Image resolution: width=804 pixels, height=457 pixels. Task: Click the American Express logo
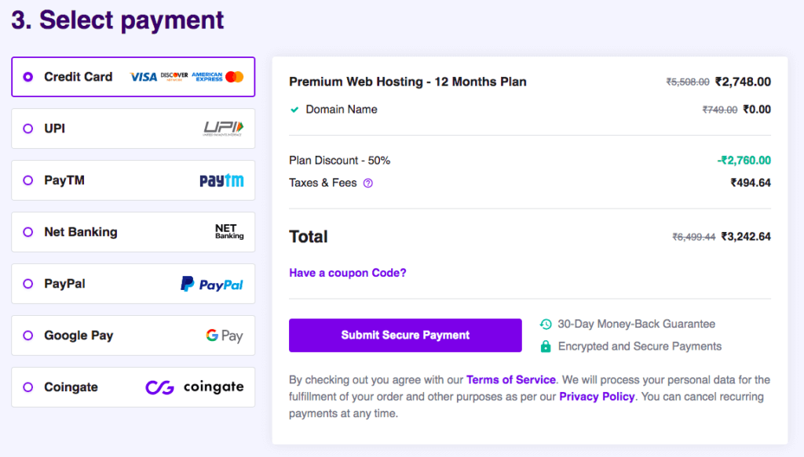pyautogui.click(x=207, y=77)
